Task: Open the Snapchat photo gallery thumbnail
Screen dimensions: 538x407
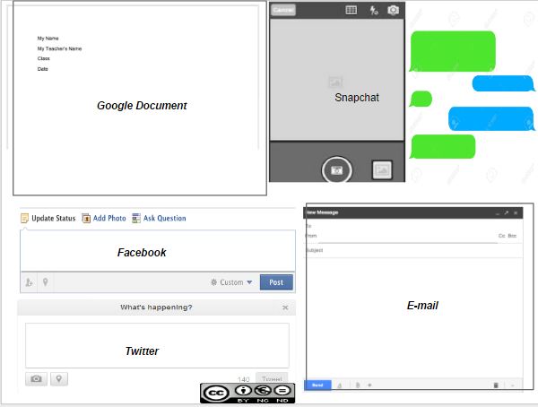Action: pyautogui.click(x=382, y=169)
